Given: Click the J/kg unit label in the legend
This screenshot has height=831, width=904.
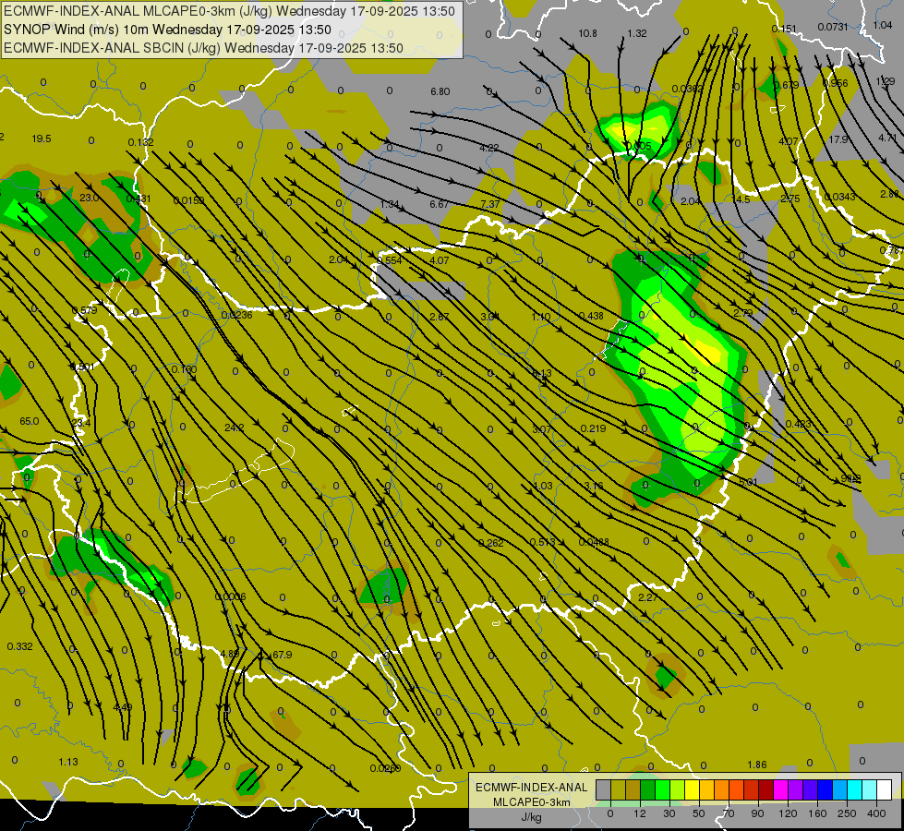Looking at the screenshot, I should tap(531, 817).
